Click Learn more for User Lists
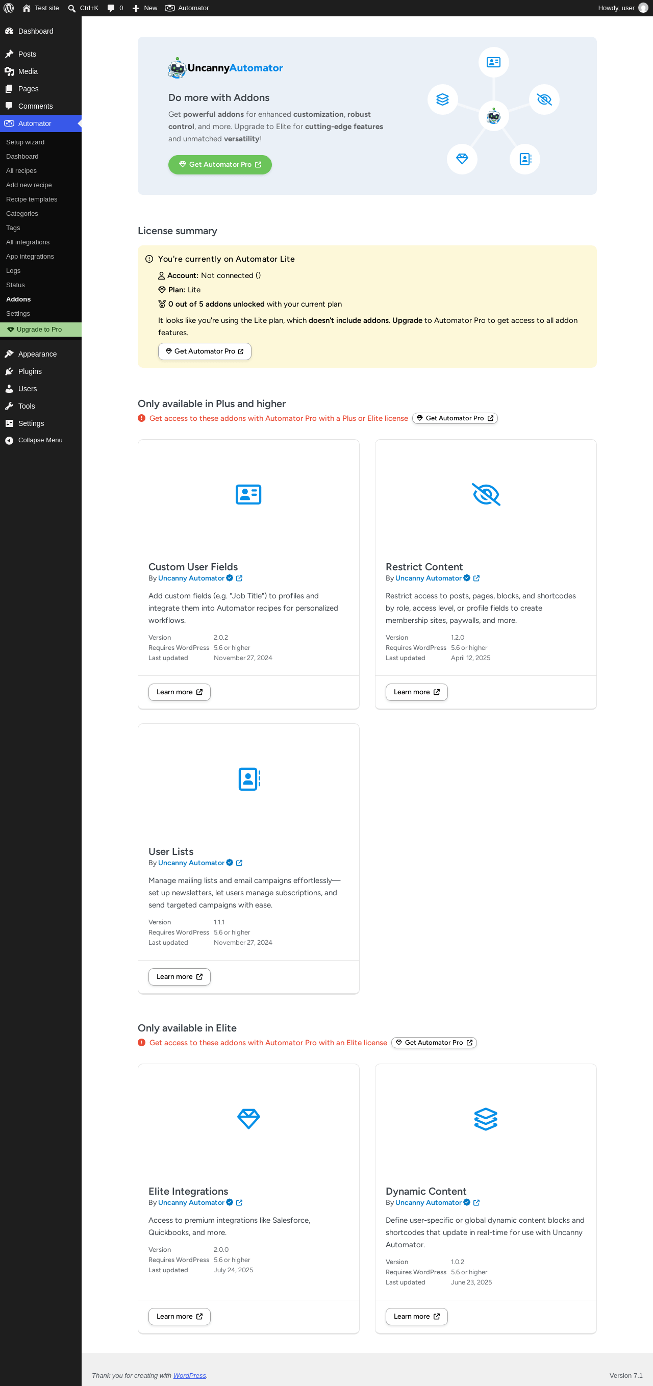Viewport: 653px width, 1386px height. pyautogui.click(x=179, y=976)
